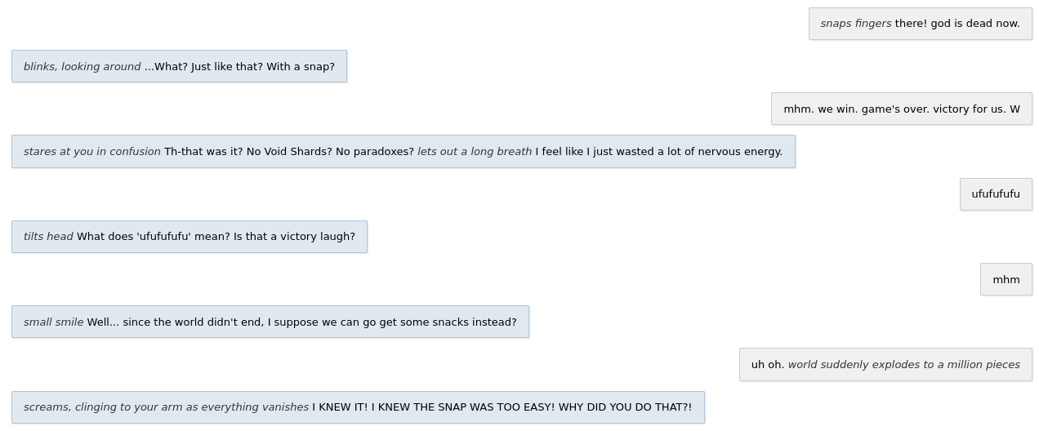Select the 'small smile' snacks message
Viewport: 1039px width, 431px height.
tap(270, 322)
